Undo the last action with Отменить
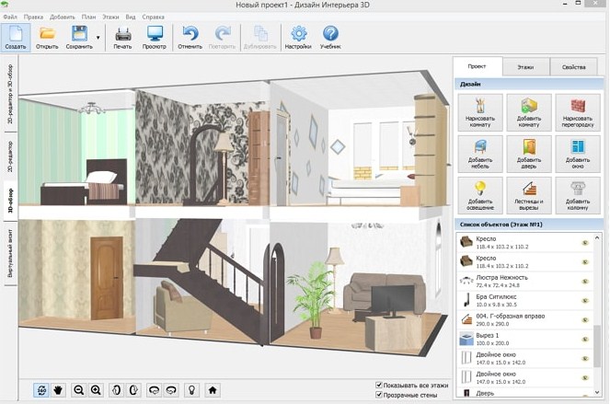 click(x=190, y=38)
